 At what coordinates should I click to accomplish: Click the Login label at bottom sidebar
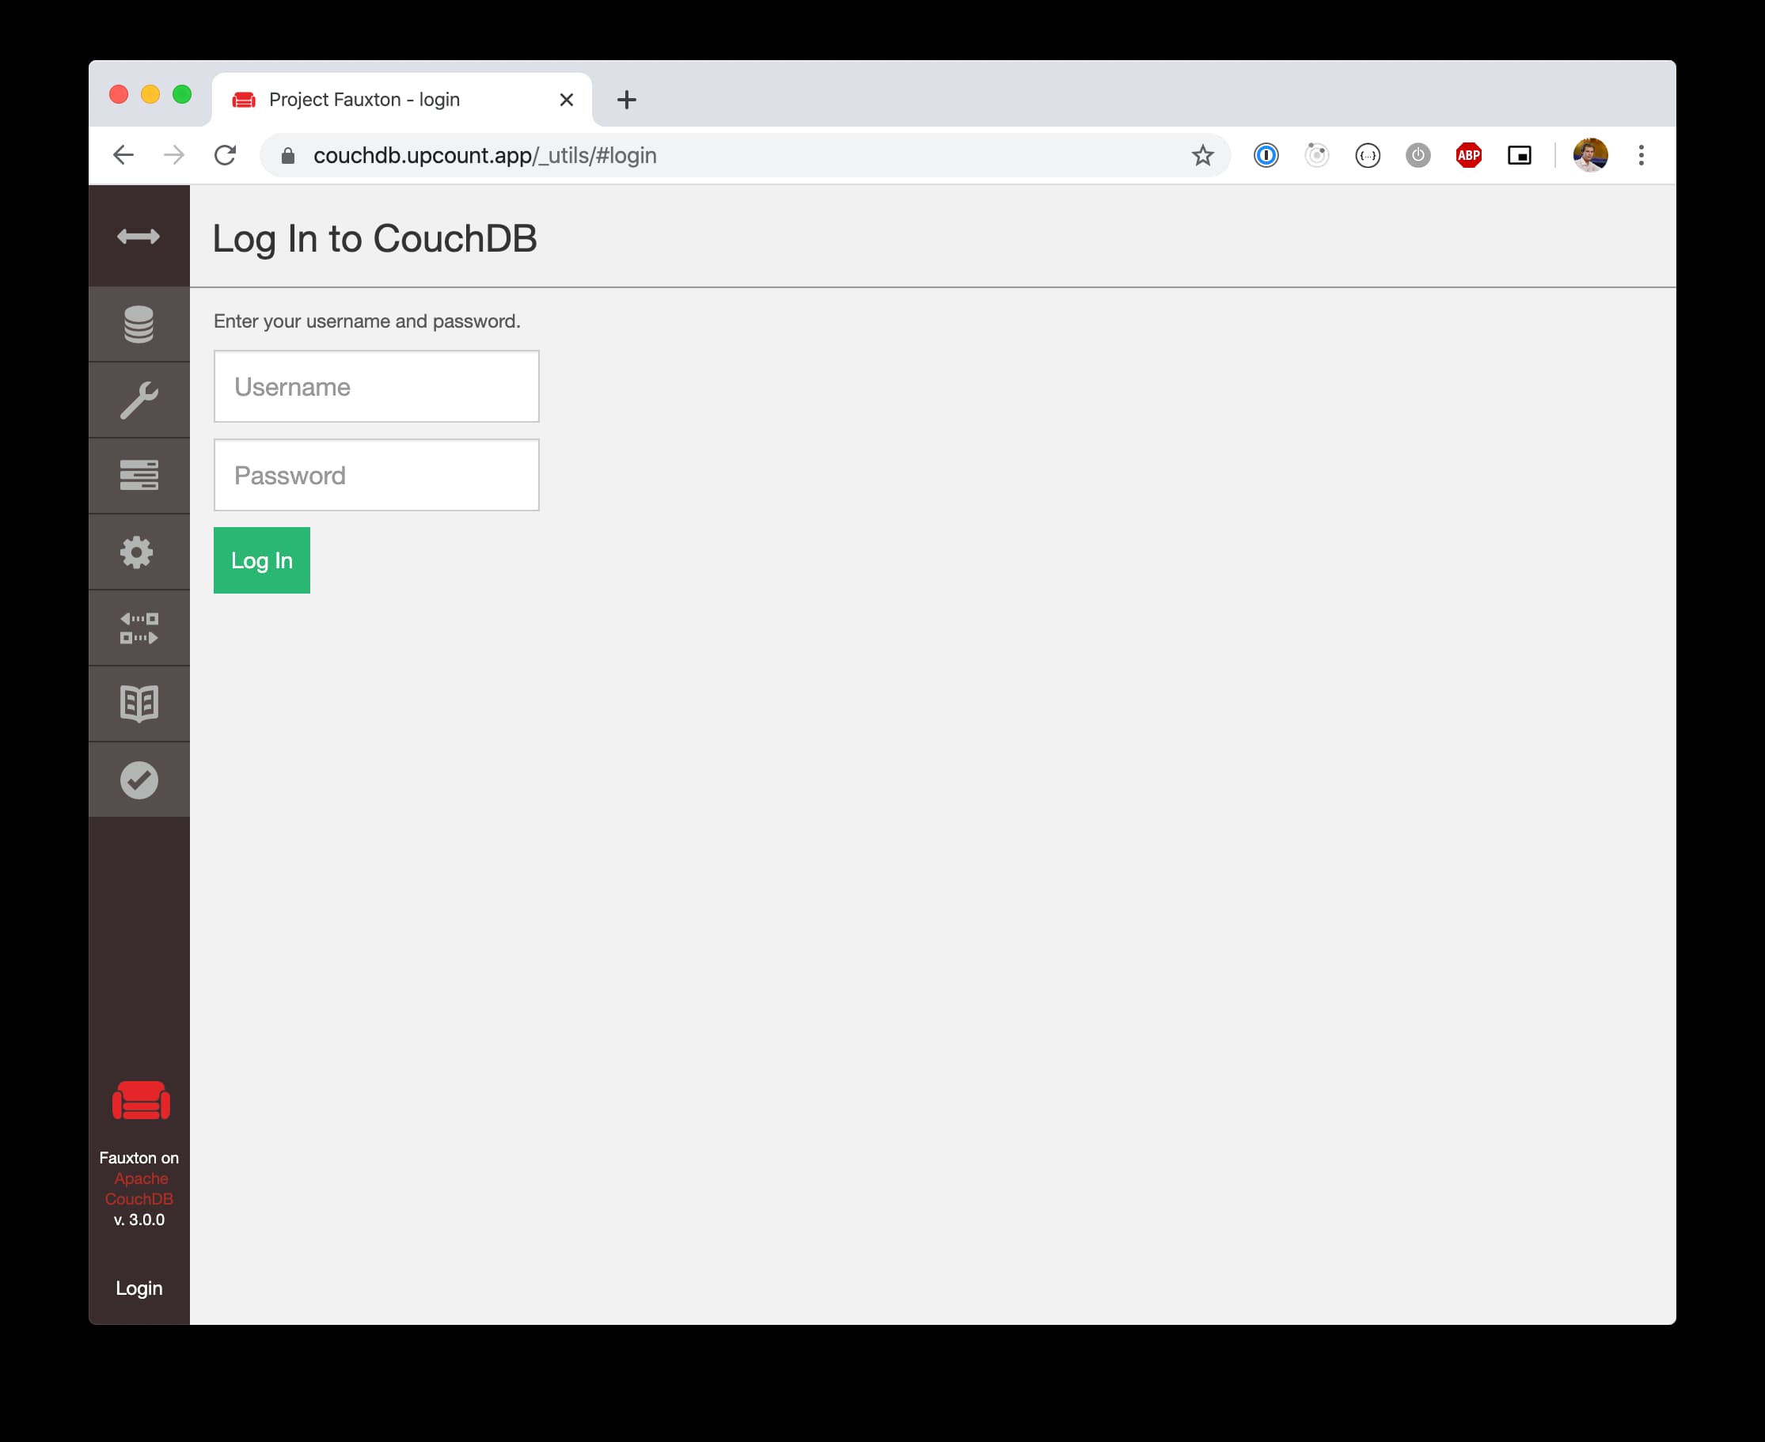139,1288
